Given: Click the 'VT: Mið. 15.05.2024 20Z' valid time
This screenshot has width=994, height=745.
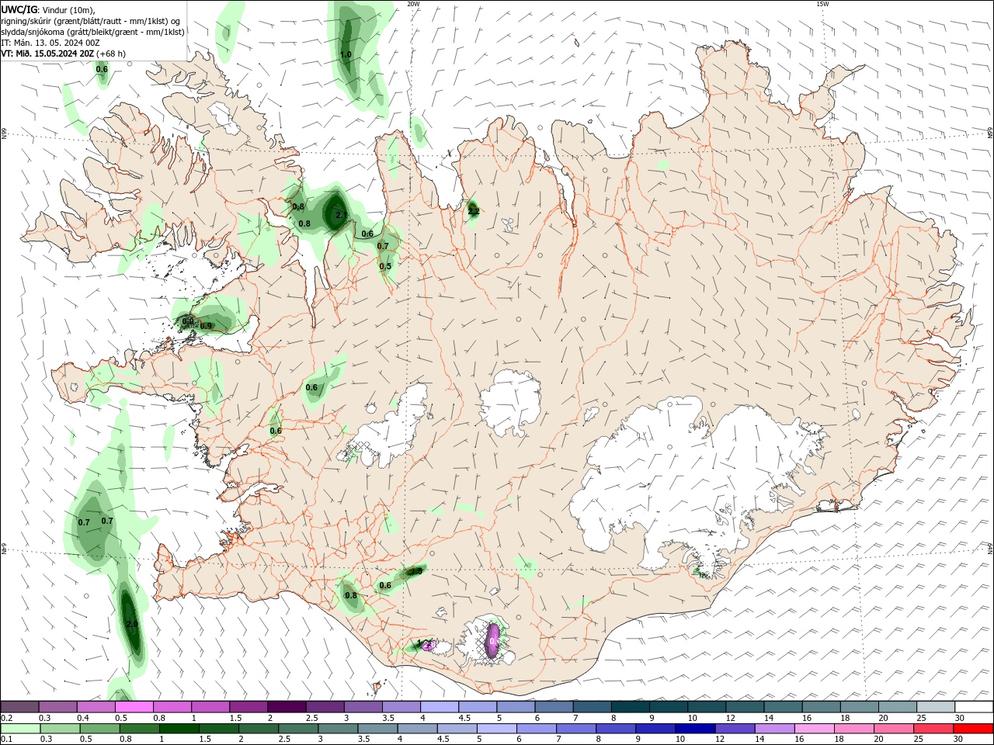Looking at the screenshot, I should (x=47, y=54).
